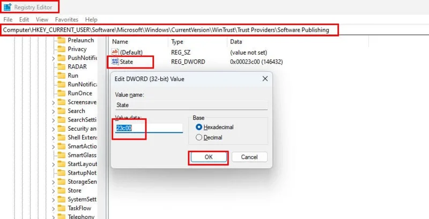
Task: Select the RunNotifica folder icon
Action: (62, 85)
